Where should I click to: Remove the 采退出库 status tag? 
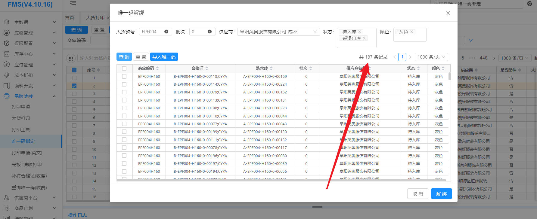tap(364, 38)
